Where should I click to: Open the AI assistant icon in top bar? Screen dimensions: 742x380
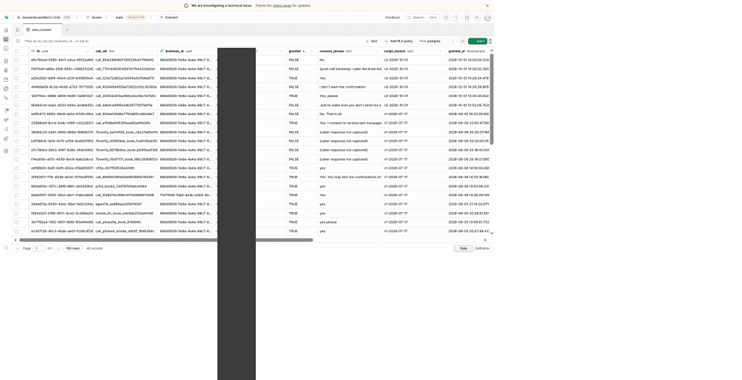(x=477, y=17)
